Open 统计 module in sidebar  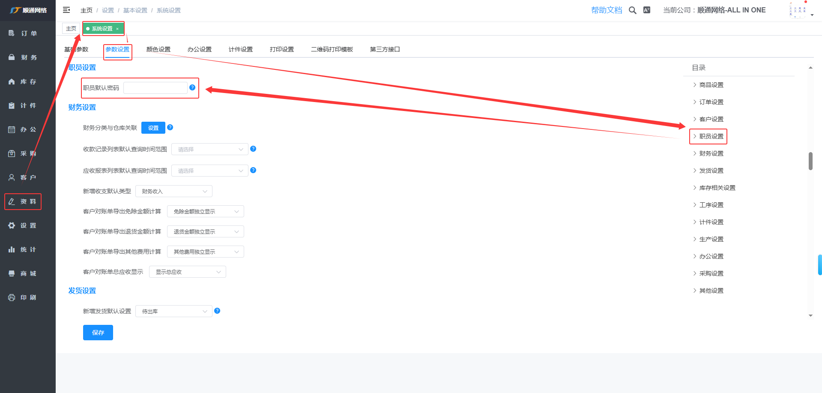tap(28, 249)
